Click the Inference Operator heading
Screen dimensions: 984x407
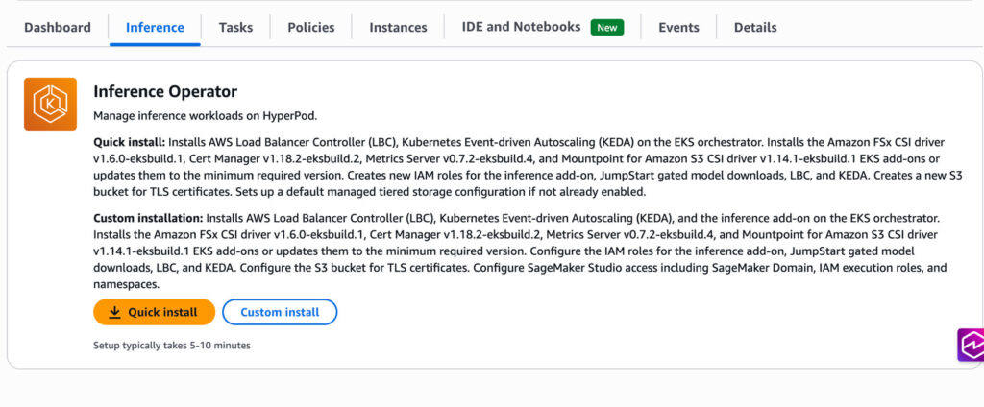click(165, 91)
